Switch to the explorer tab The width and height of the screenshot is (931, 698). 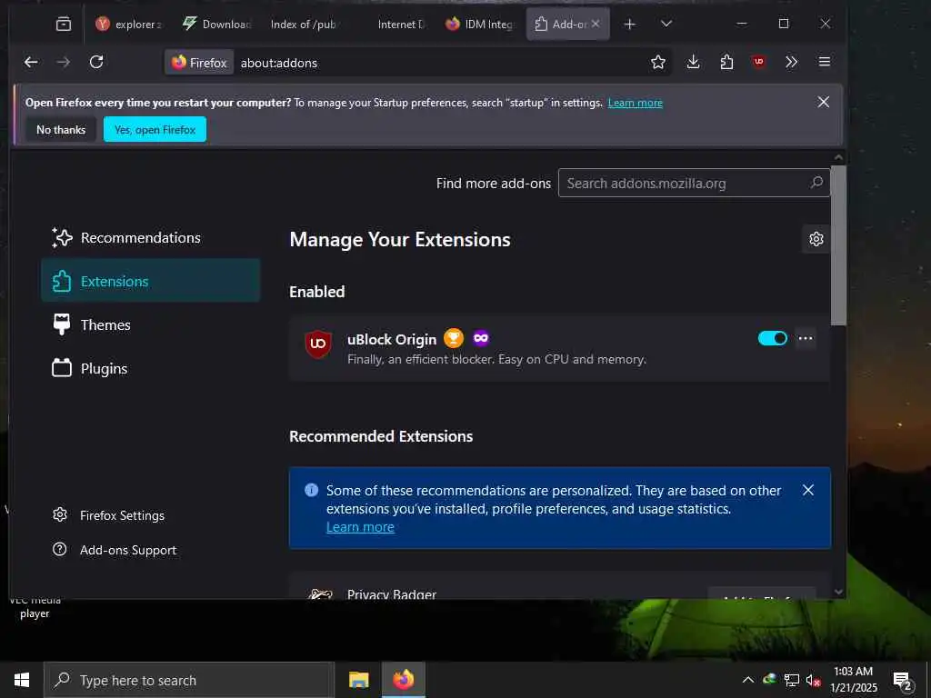[129, 25]
